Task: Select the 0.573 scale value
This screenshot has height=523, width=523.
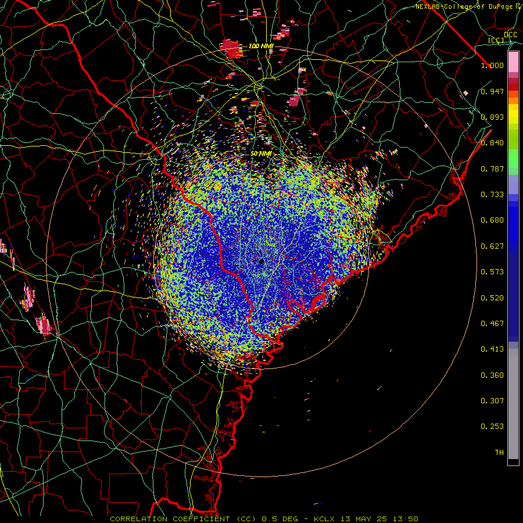Action: (x=492, y=272)
